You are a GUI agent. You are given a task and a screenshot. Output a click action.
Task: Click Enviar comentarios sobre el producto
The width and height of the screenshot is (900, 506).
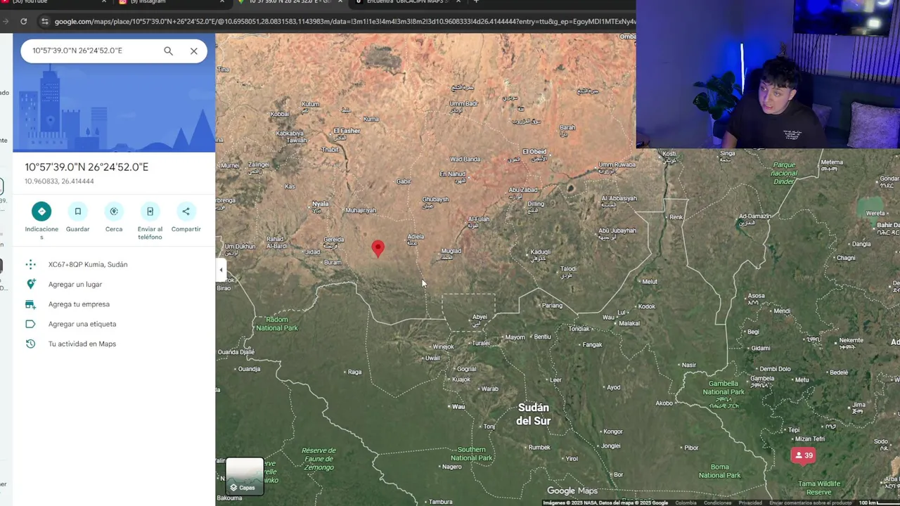click(x=811, y=502)
